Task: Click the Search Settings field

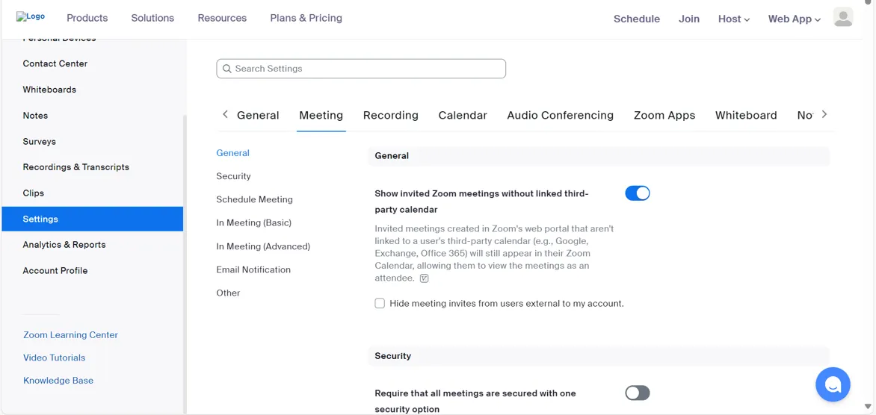Action: point(361,69)
